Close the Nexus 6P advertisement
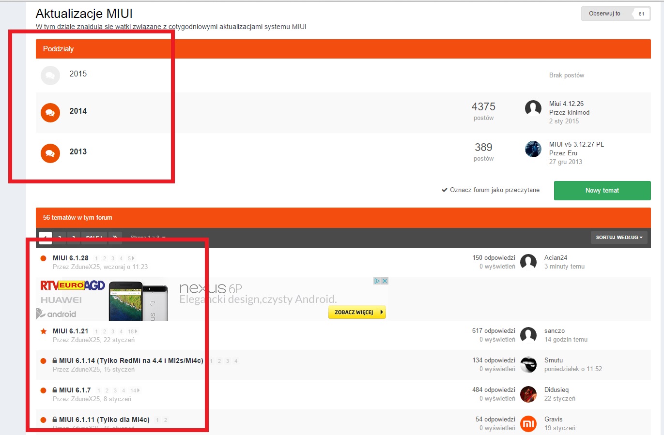Viewport: 664px width, 435px height. point(385,281)
